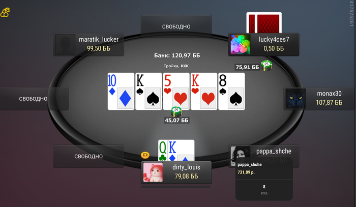
Task: Open lucky4ces7's colorful flower avatar
Action: coord(241,44)
